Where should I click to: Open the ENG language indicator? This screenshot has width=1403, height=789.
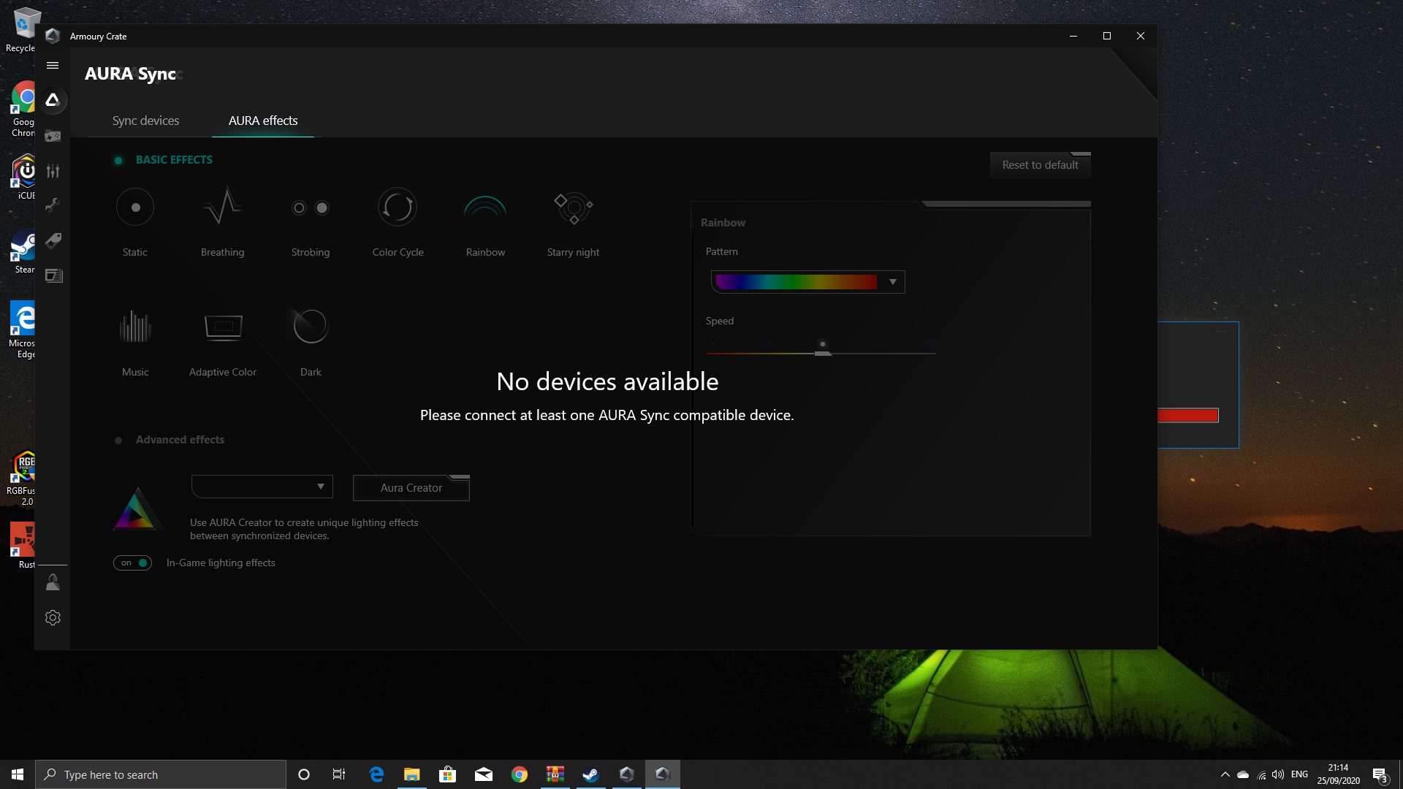1299,774
